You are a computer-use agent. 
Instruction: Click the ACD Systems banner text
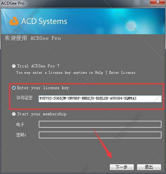(44, 21)
